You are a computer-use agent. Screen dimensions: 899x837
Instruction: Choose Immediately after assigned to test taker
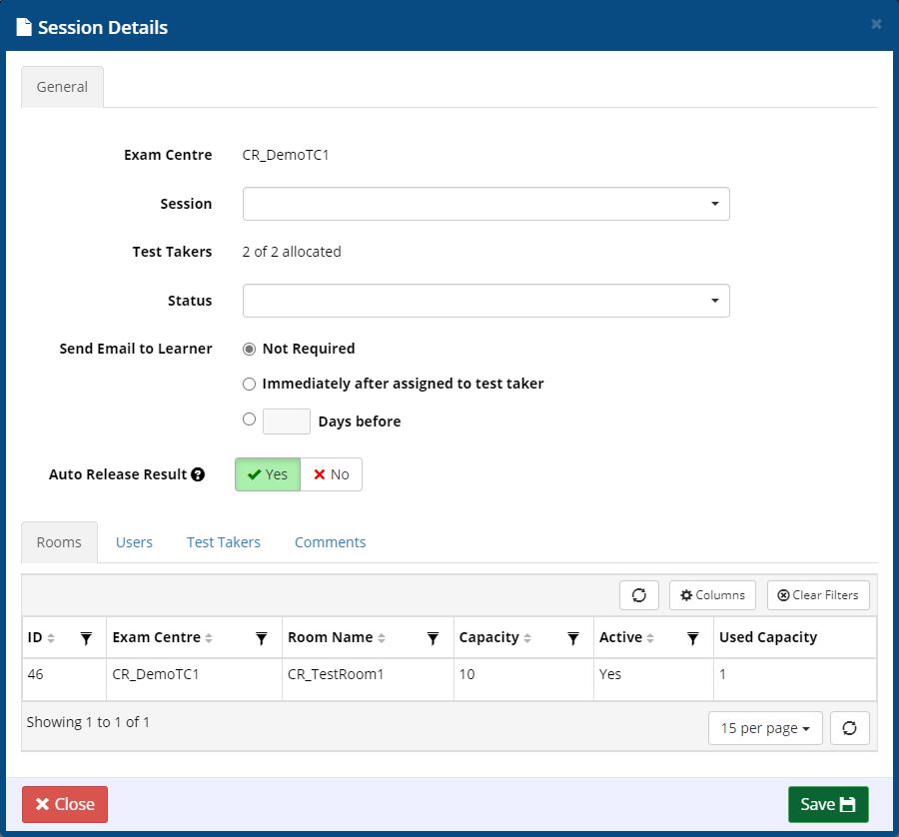point(249,384)
